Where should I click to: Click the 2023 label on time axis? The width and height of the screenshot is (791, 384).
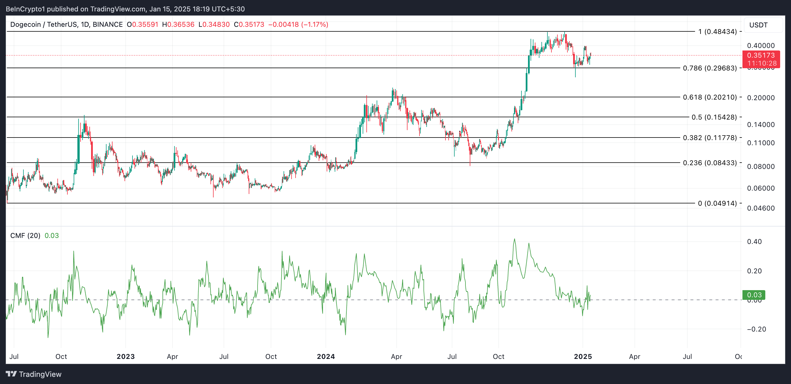click(x=126, y=356)
